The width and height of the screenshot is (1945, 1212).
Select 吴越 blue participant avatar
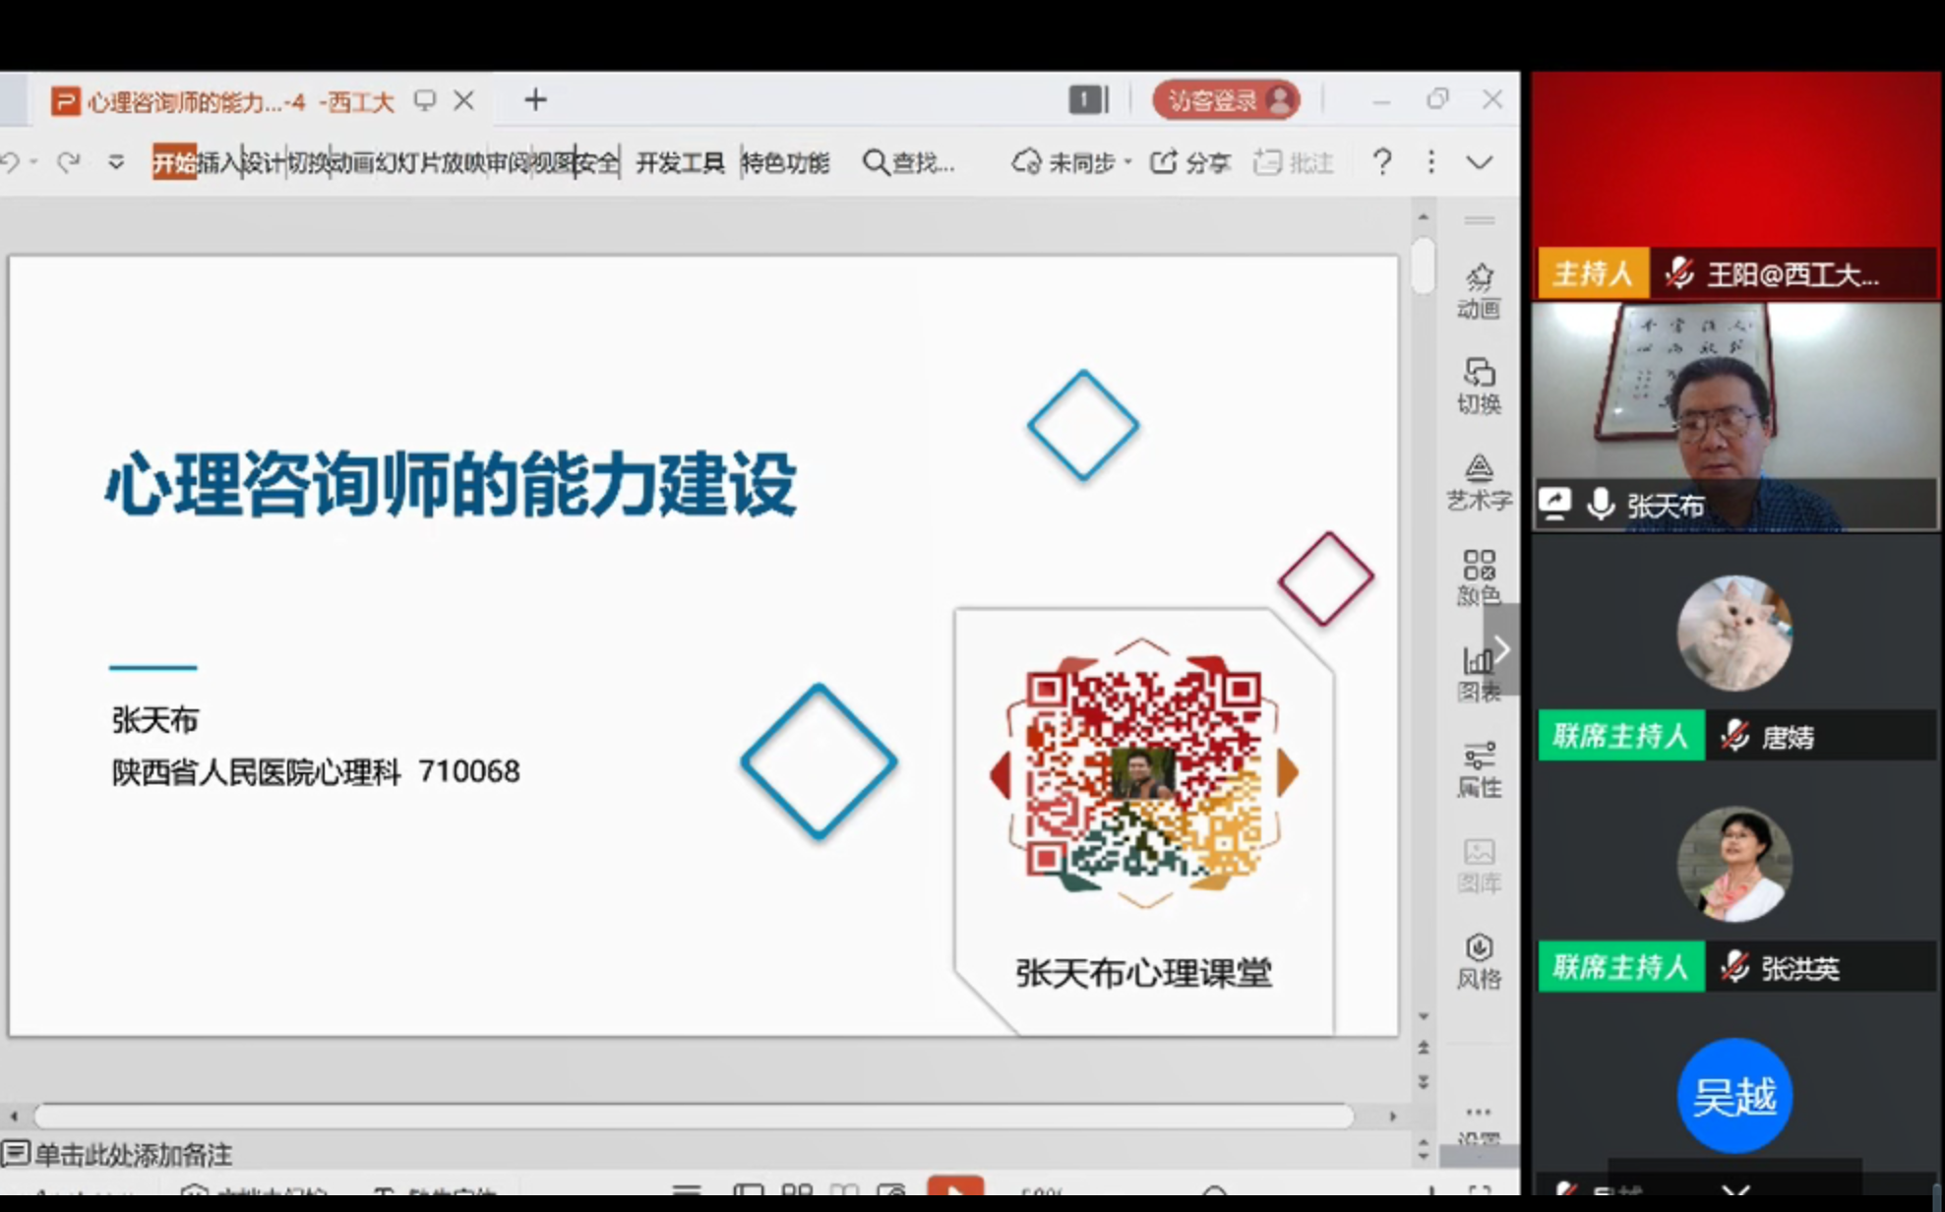(1734, 1096)
